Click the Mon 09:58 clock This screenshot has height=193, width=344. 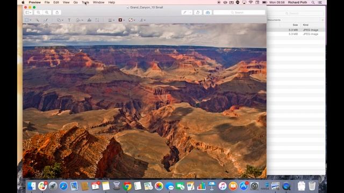(277, 2)
